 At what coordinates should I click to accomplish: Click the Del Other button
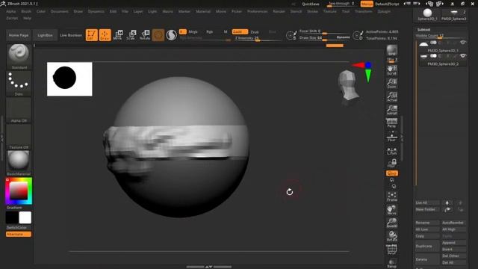coord(453,256)
